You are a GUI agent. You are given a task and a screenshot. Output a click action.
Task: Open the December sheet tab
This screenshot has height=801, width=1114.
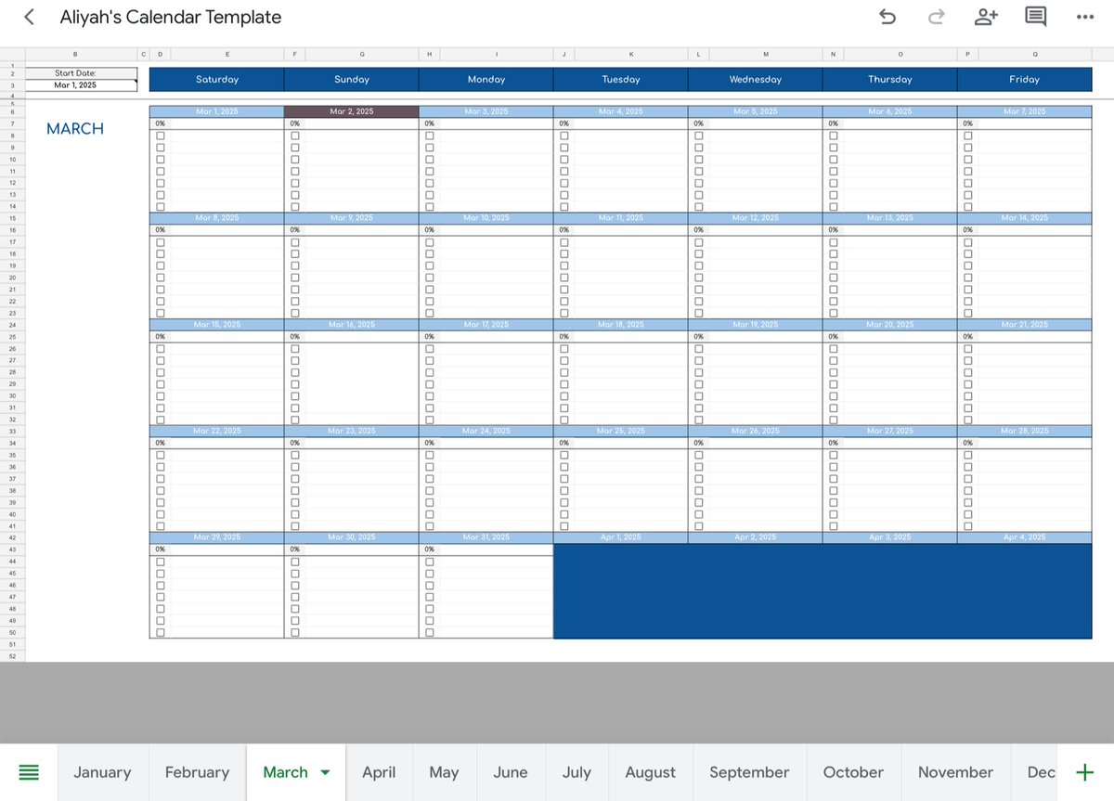pyautogui.click(x=1040, y=771)
